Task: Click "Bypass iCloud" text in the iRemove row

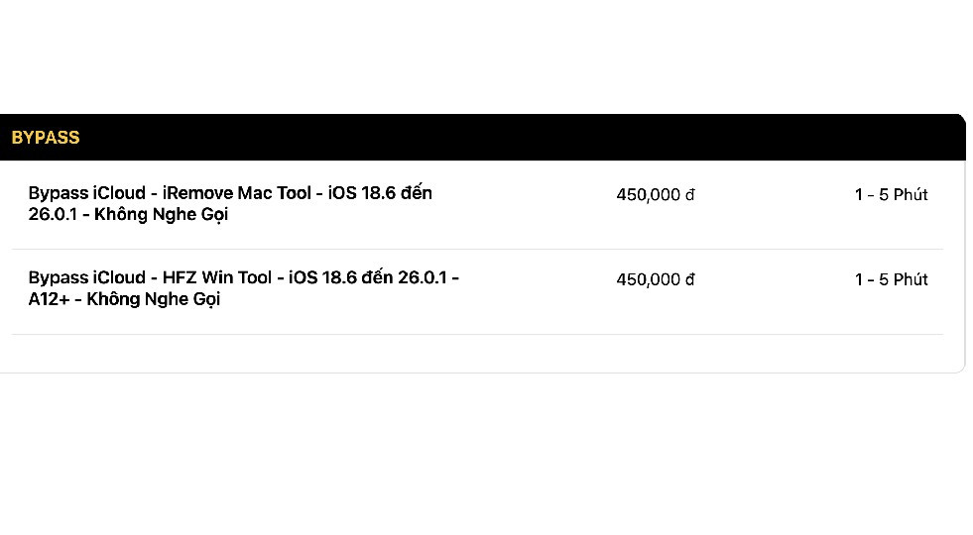Action: click(88, 193)
